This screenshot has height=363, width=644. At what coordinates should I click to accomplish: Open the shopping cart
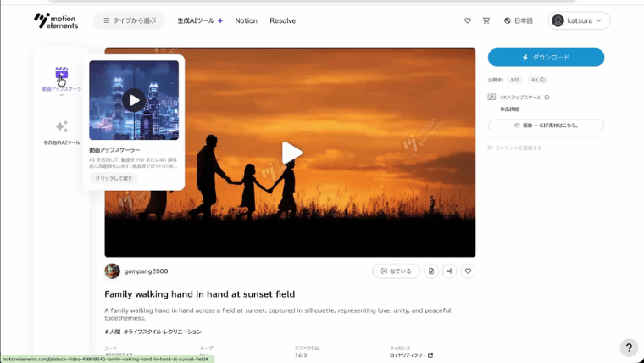(486, 20)
